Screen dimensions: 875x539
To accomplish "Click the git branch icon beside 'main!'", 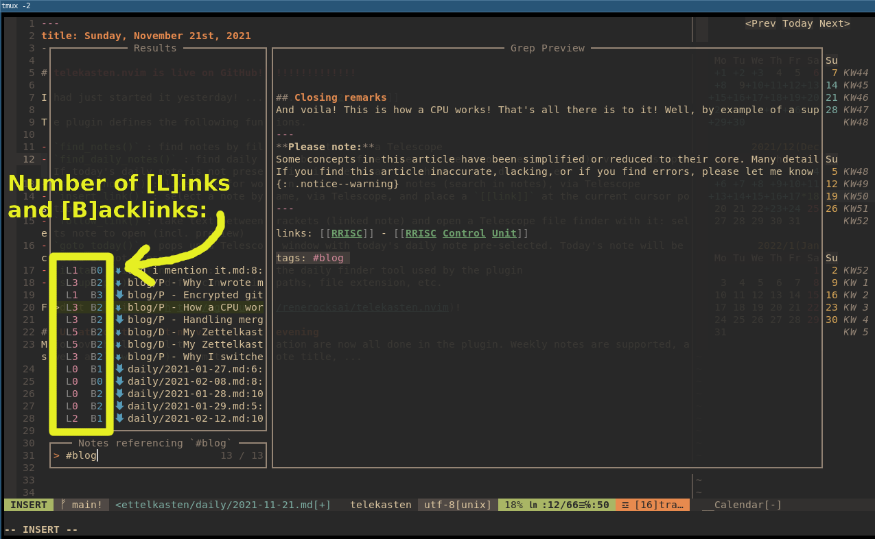I will (63, 505).
